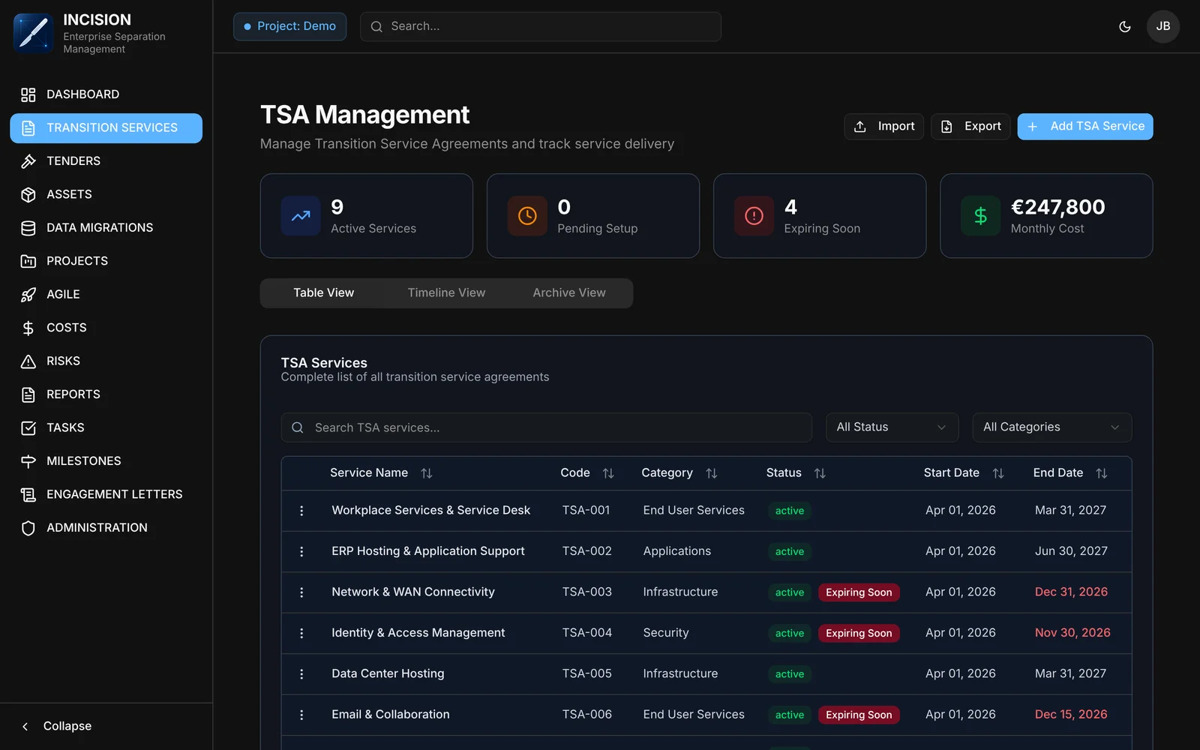Click the Export button
The image size is (1200, 750).
click(971, 127)
